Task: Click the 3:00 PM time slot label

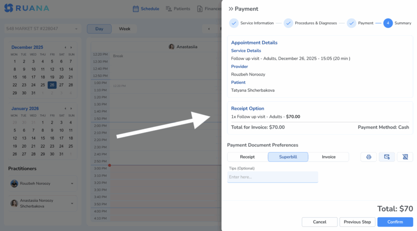Action: [x=100, y=168]
